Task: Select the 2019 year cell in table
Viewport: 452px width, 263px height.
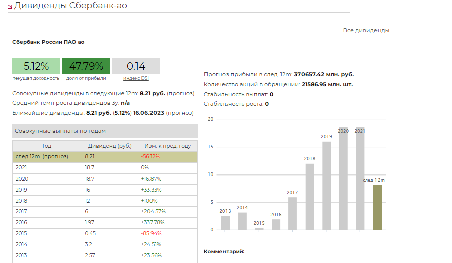Action: (x=47, y=190)
